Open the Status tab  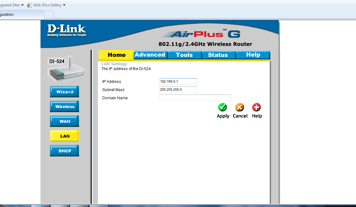click(x=218, y=55)
